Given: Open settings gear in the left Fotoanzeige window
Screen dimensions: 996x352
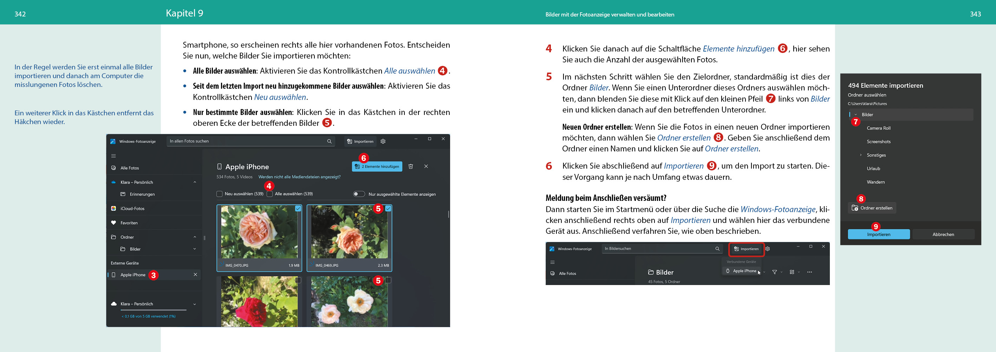Looking at the screenshot, I should [383, 141].
